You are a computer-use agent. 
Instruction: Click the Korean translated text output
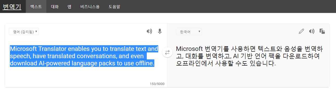249,56
